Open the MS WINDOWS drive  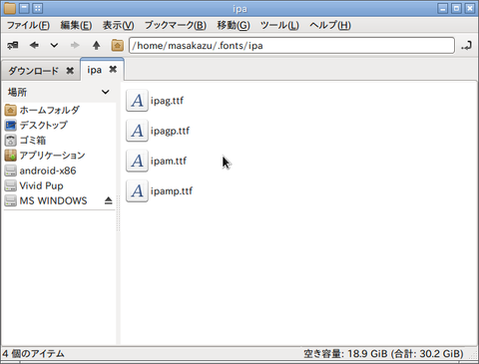[53, 200]
